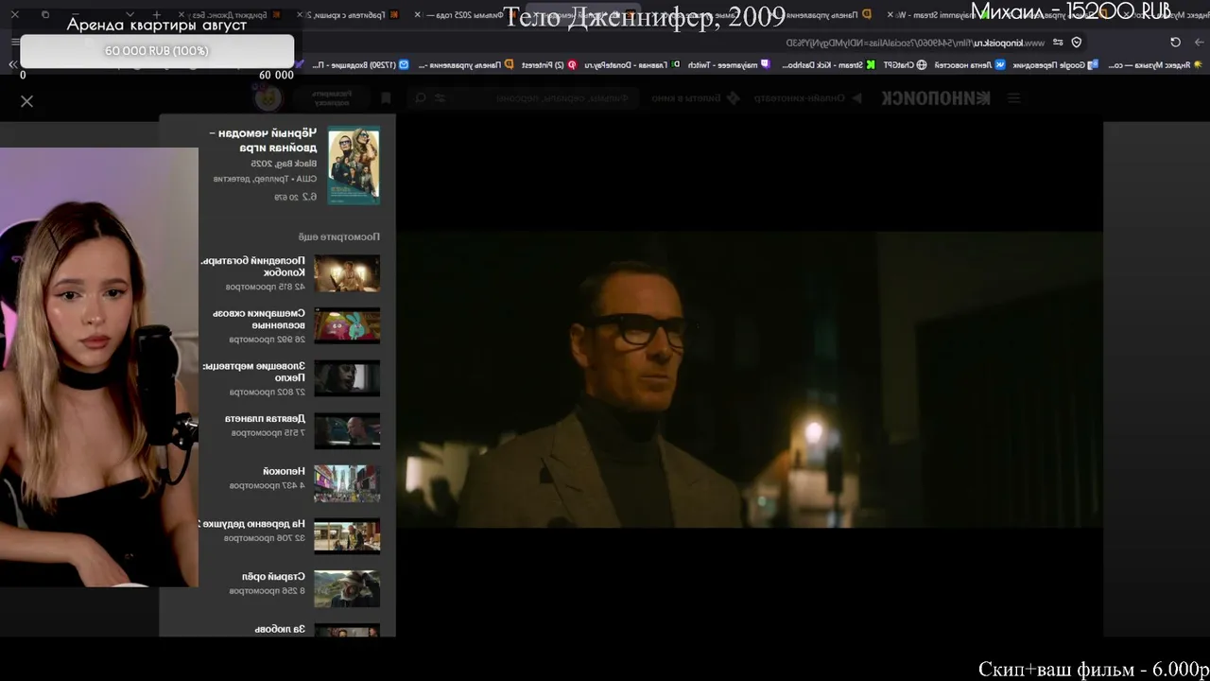Open the user profile avatar
The image size is (1210, 681).
(x=268, y=97)
